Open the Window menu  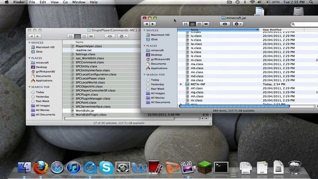(79, 2)
